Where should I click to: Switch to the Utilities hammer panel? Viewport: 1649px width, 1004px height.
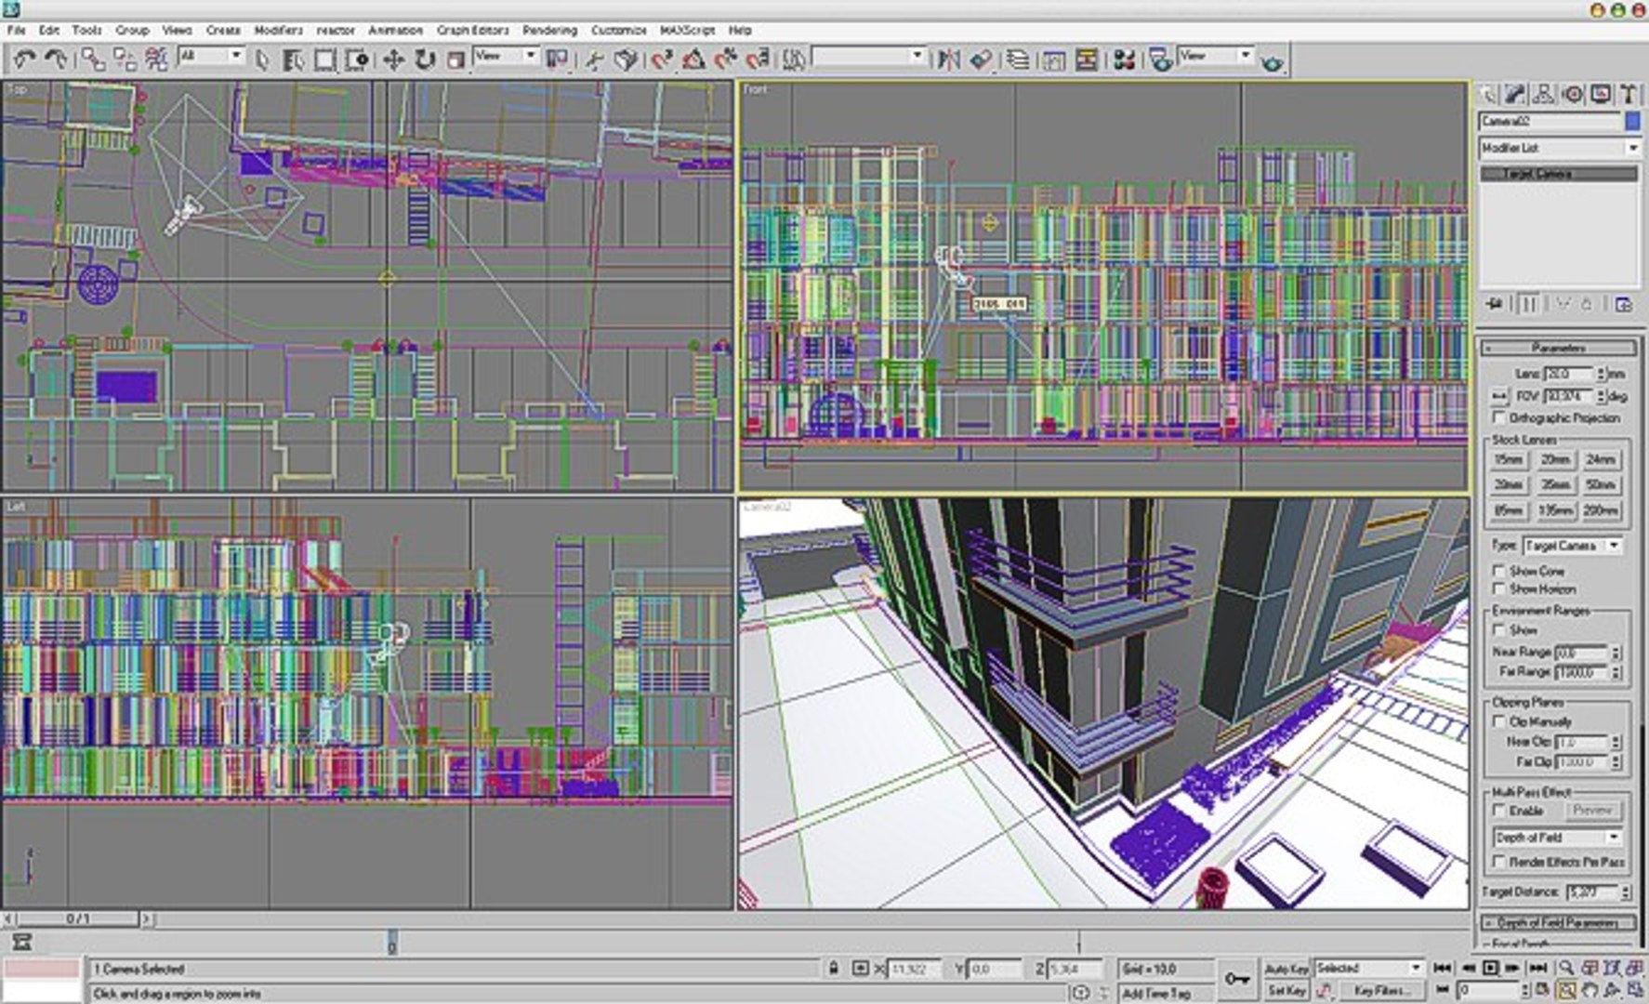pyautogui.click(x=1628, y=94)
